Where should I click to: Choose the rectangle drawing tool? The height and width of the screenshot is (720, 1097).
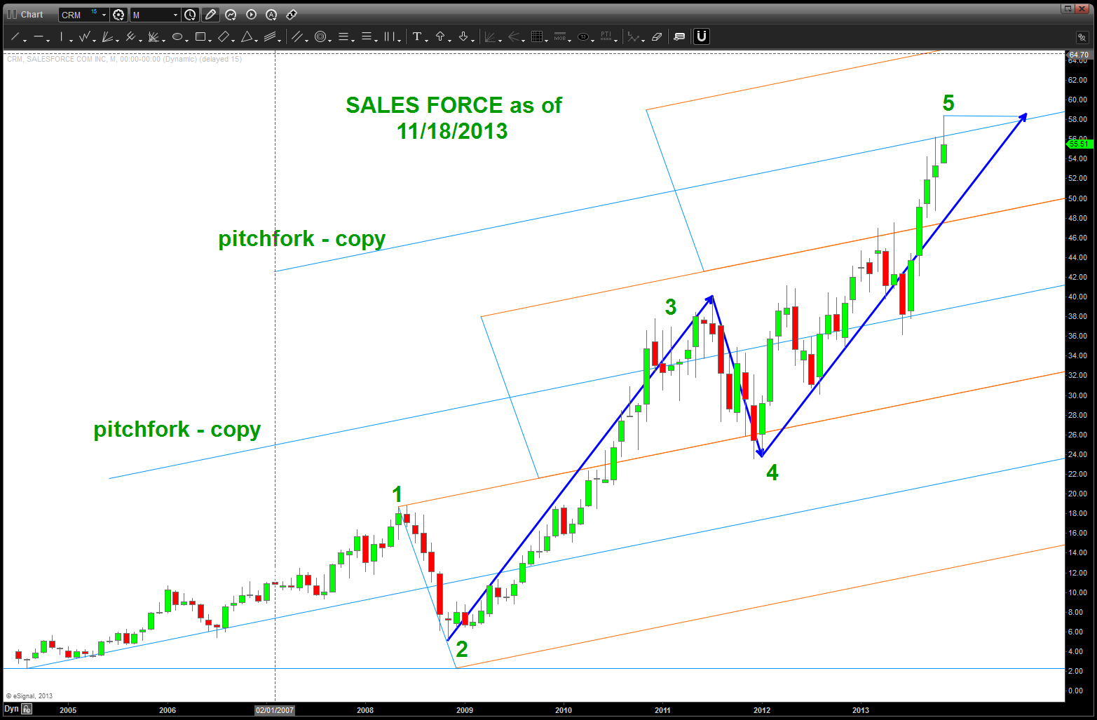pos(200,37)
